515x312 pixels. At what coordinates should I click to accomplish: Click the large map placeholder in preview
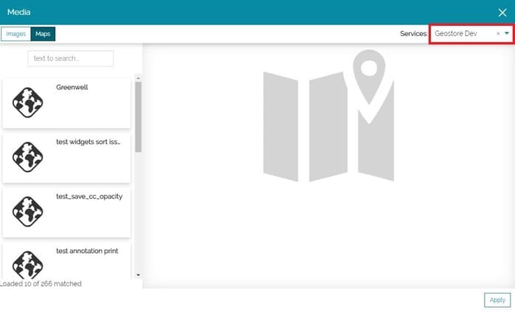(x=328, y=117)
